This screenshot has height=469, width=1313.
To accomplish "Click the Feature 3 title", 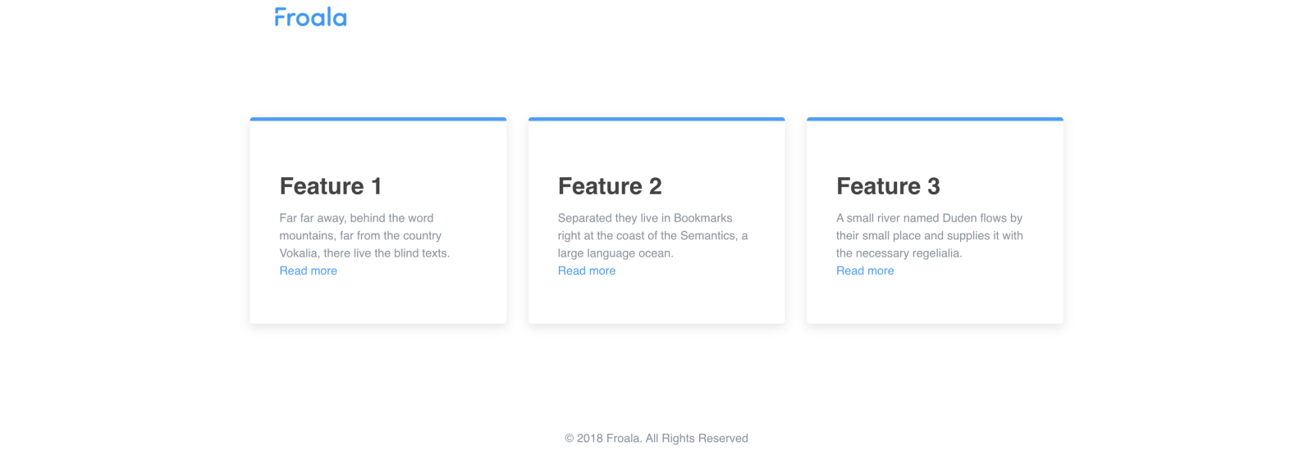I will [x=888, y=186].
